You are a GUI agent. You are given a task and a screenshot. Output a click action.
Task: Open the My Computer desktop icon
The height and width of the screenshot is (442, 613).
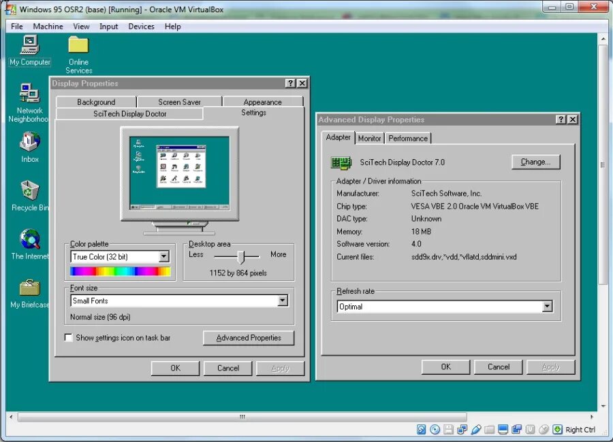(x=30, y=50)
